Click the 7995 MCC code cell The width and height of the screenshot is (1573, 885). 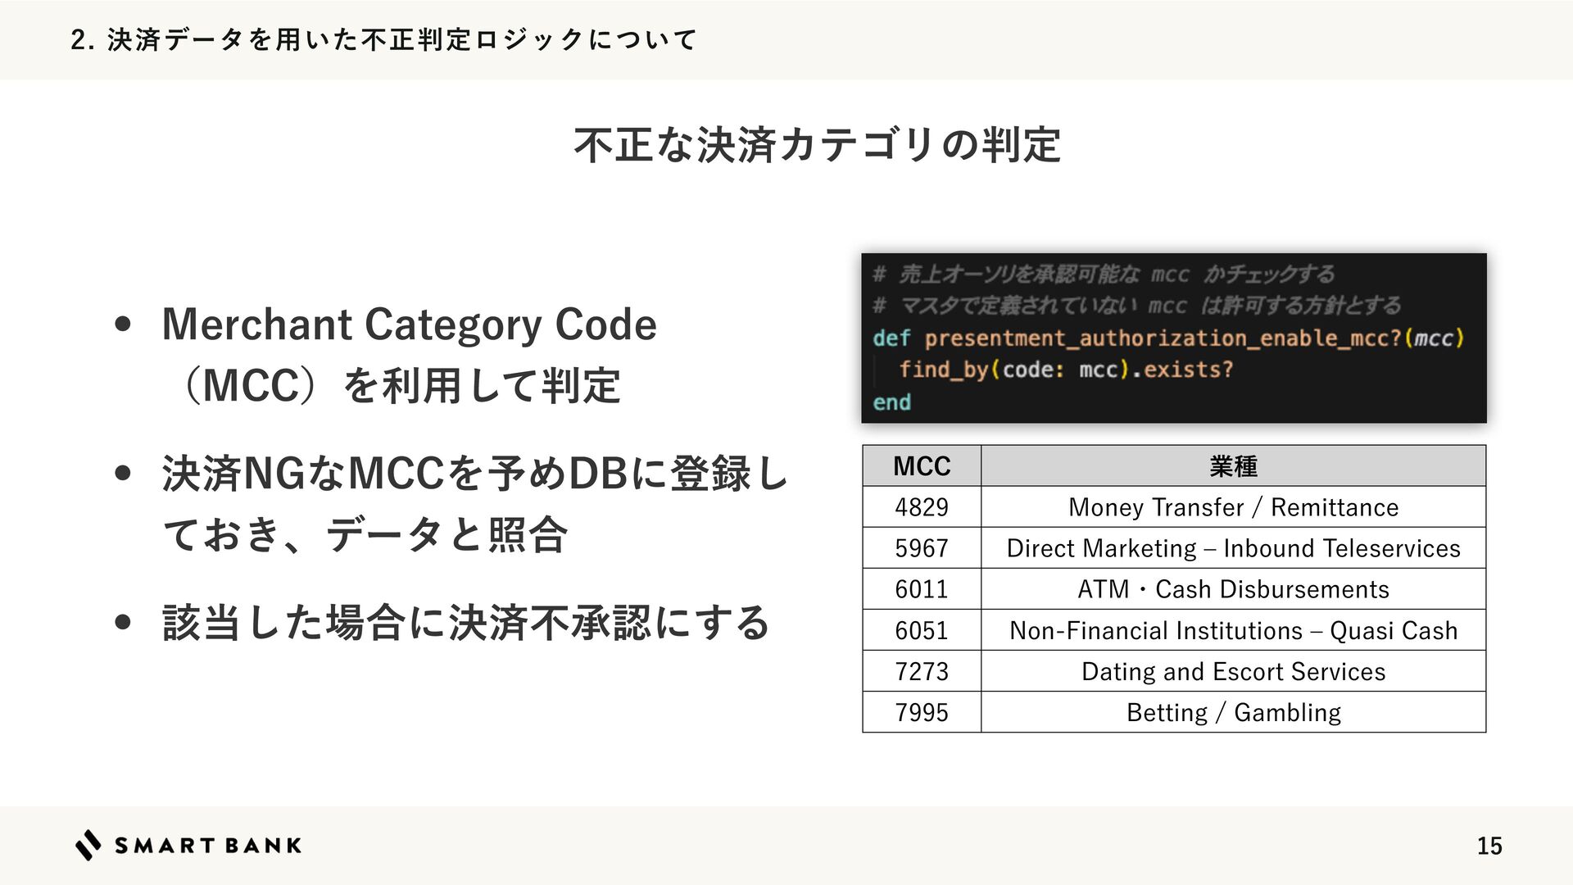point(922,712)
